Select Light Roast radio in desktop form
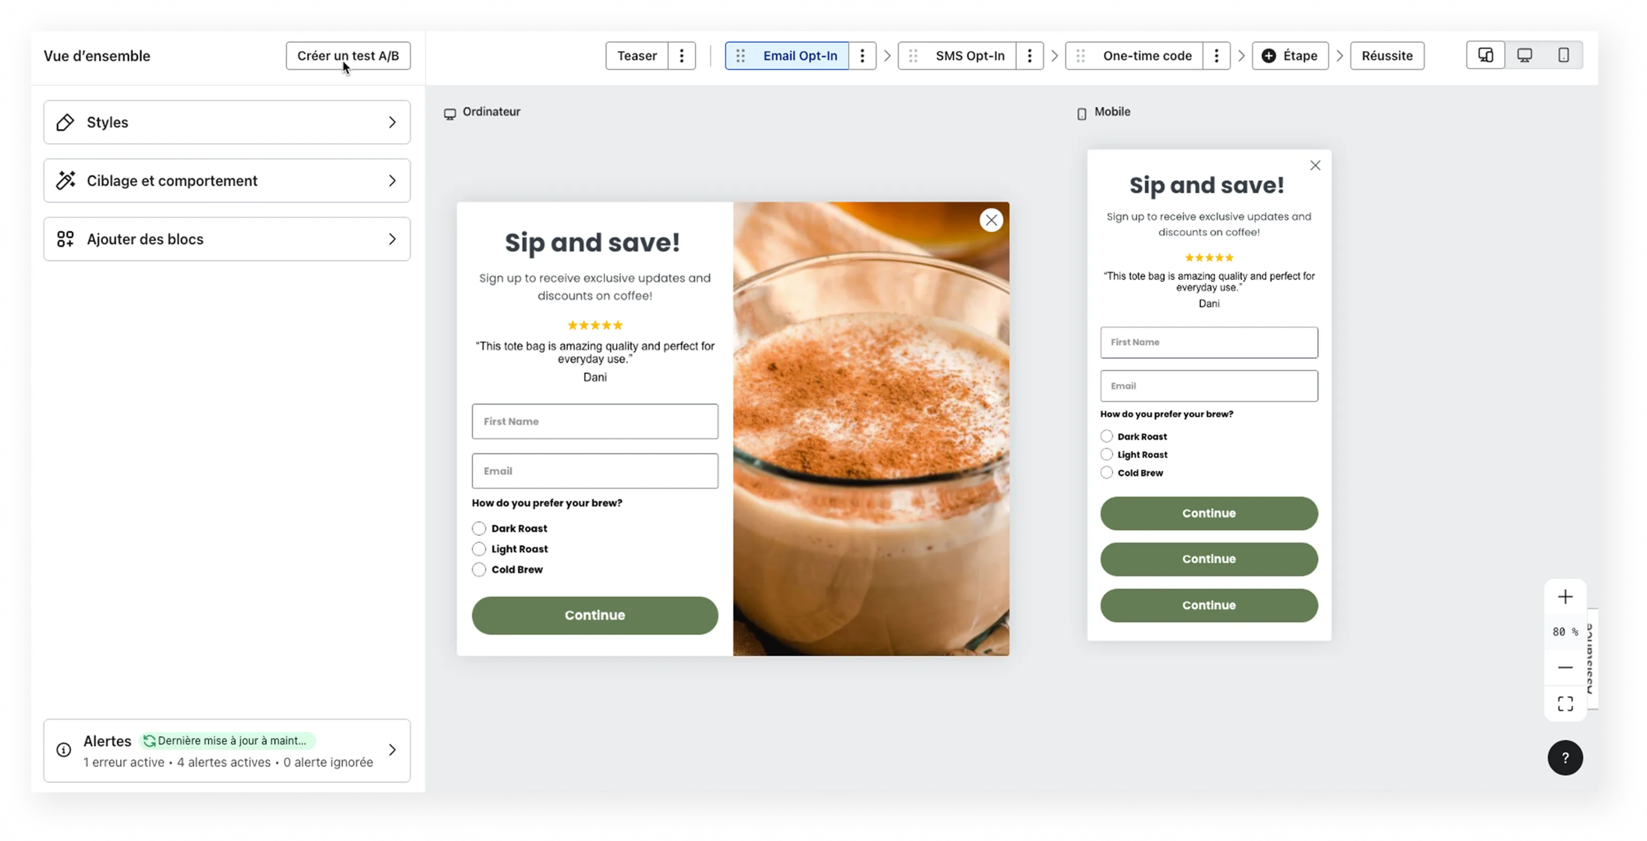This screenshot has width=1647, height=841. (479, 549)
